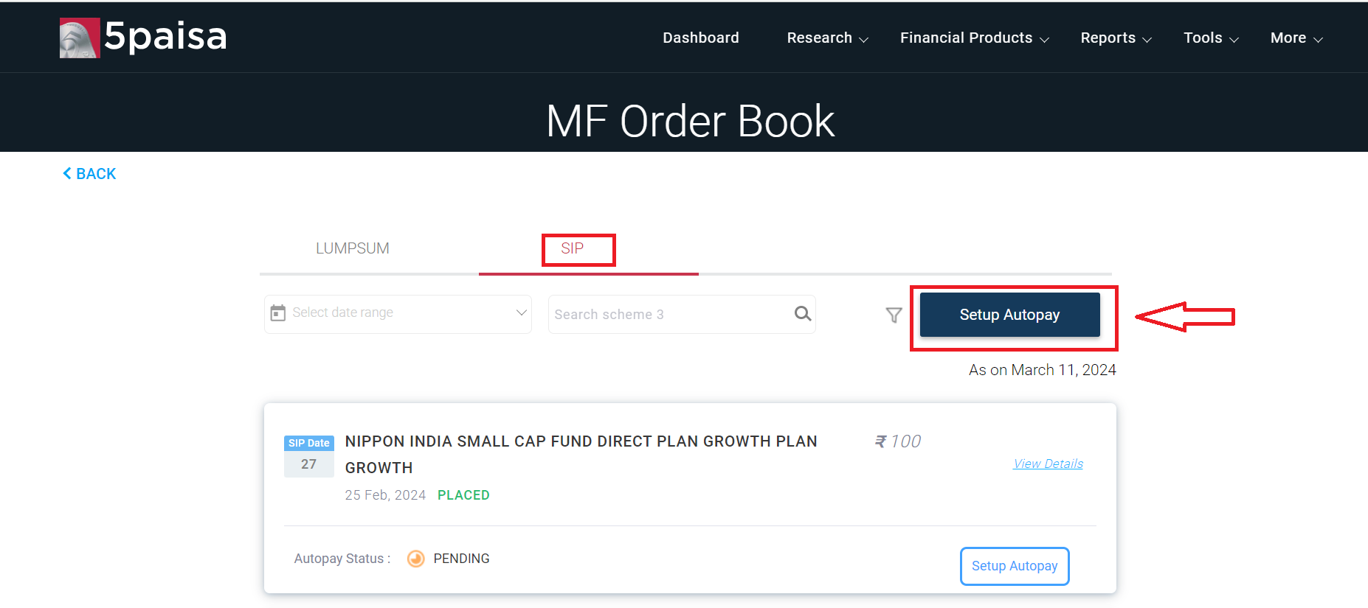
Task: Click the 25 Feb, 2024 date
Action: coord(385,495)
